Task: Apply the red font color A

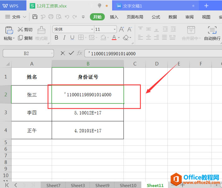Action: point(114,38)
